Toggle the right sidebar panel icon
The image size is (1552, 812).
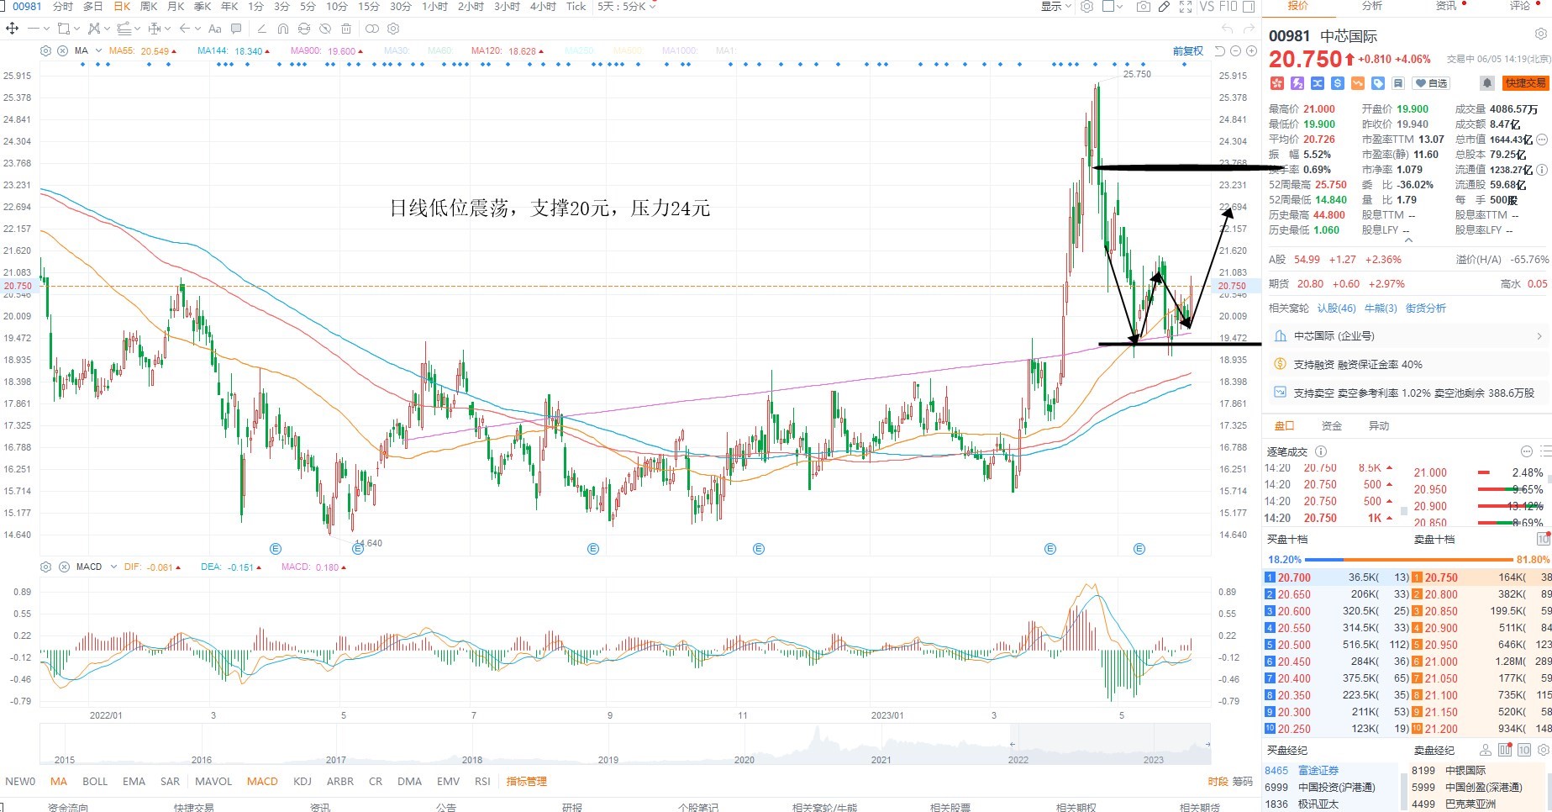coord(1249,7)
